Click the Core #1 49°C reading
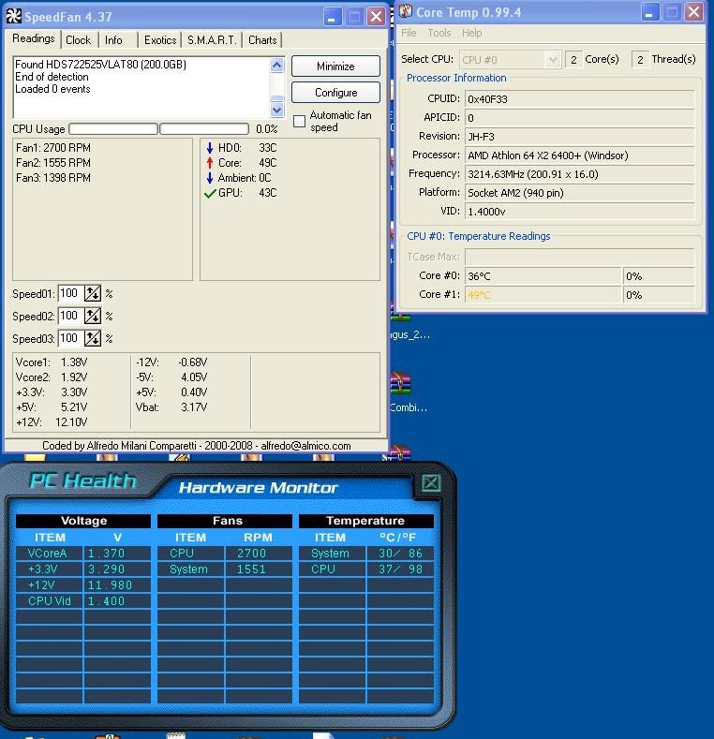Screen dimensions: 714x739 click(543, 295)
